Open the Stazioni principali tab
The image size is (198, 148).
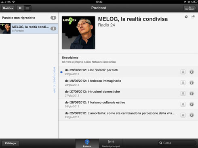(111, 143)
